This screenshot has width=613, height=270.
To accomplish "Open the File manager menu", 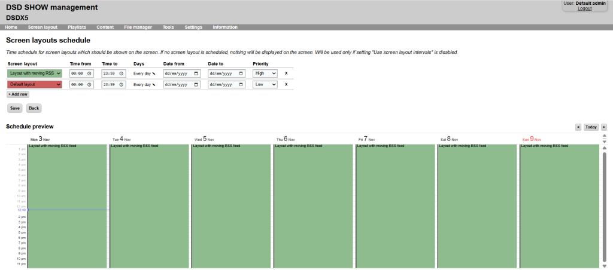I will [x=138, y=27].
